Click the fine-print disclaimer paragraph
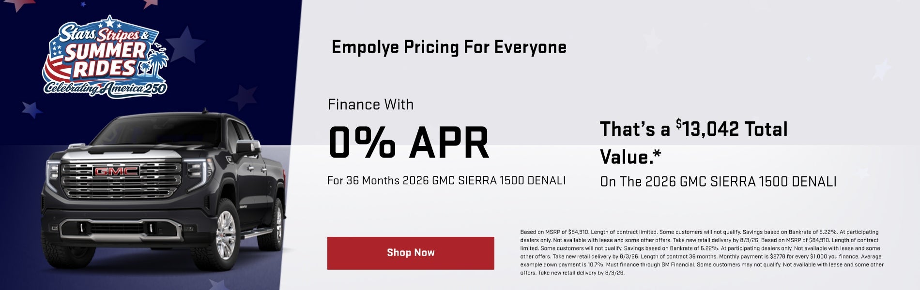Viewport: 920px width, 290px height. point(702,252)
